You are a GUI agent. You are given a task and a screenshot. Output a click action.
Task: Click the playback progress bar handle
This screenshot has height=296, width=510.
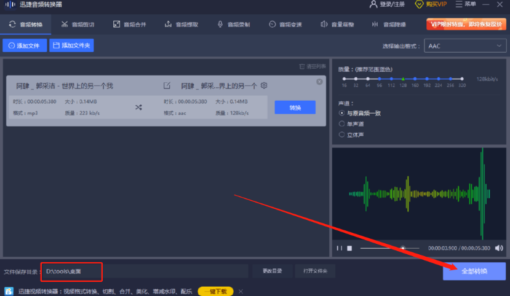tap(403, 248)
